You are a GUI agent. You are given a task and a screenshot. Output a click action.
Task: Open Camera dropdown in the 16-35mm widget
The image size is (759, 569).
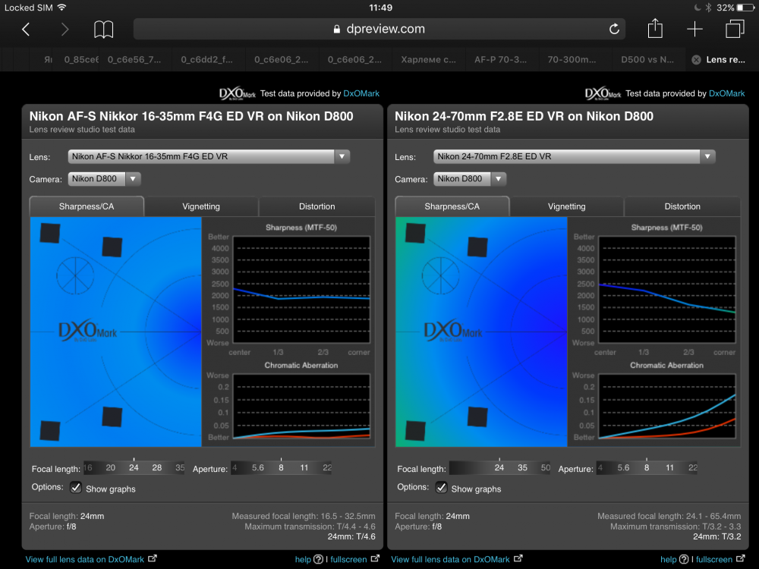tap(104, 178)
